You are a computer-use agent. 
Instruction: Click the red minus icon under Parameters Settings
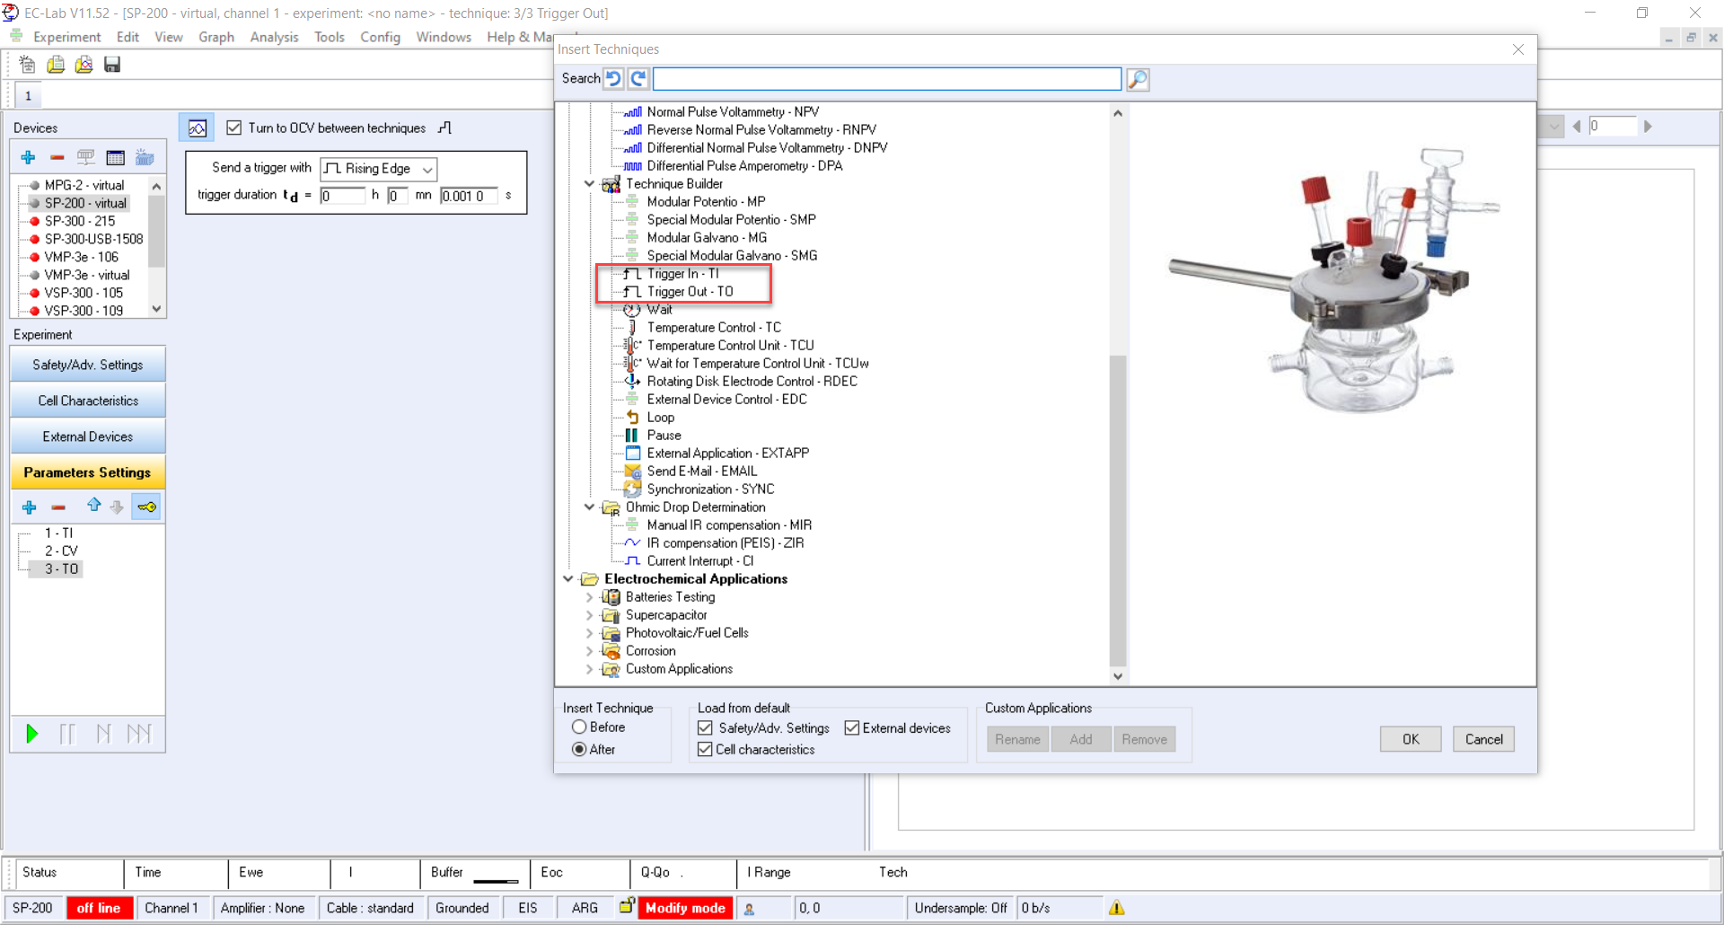coord(58,507)
